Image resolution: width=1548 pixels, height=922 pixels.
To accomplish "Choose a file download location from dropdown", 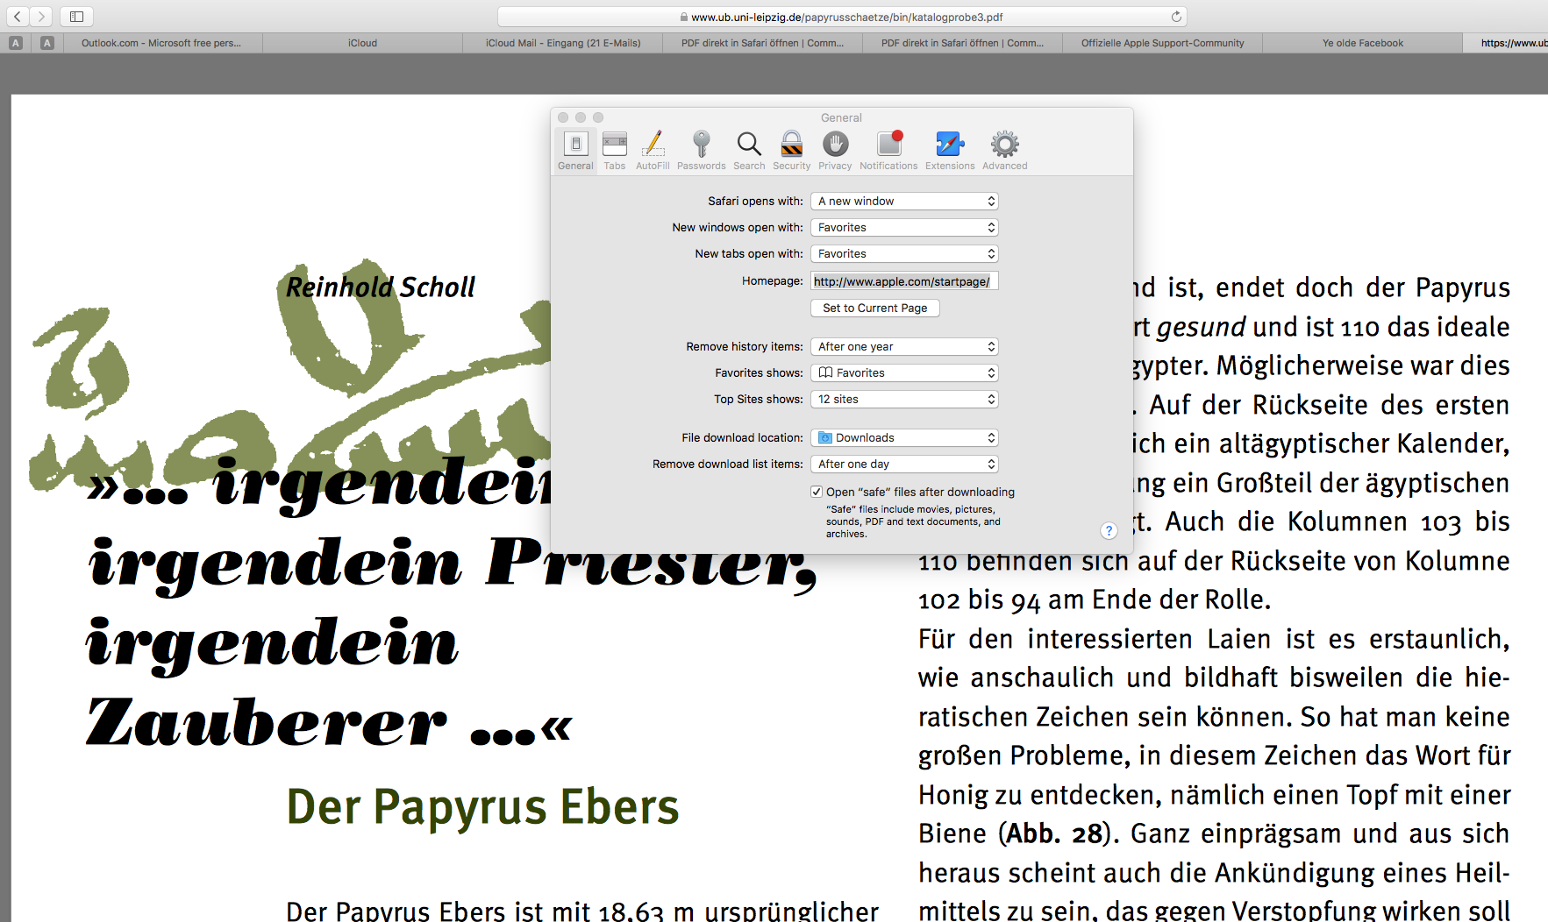I will pos(904,437).
